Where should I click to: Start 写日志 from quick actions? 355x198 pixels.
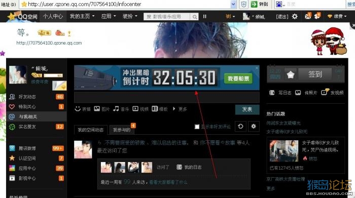tap(280, 93)
